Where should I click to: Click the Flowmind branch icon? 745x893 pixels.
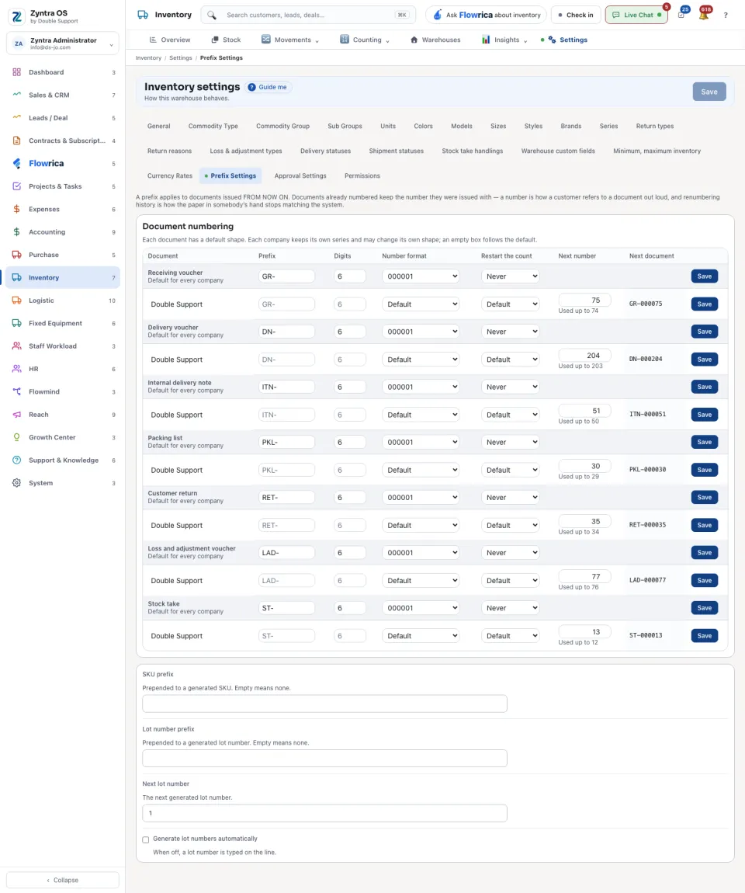[x=16, y=391]
